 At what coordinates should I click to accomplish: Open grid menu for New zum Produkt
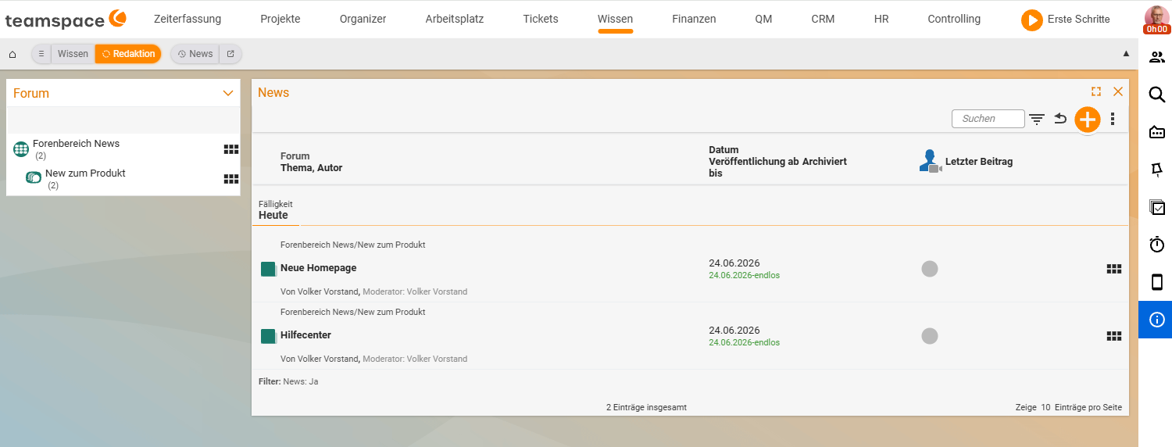230,179
